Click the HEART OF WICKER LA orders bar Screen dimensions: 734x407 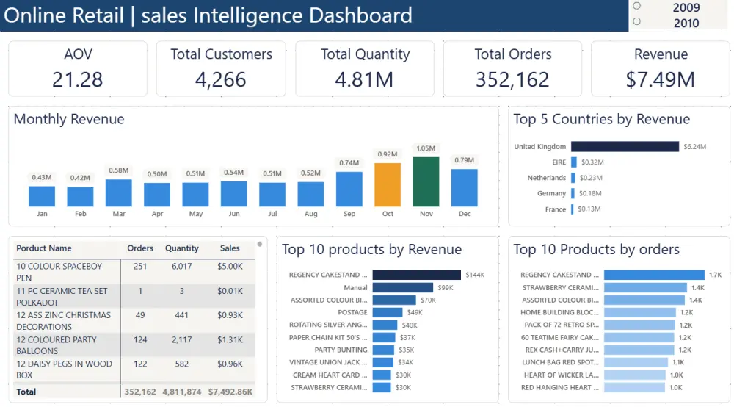coord(635,375)
